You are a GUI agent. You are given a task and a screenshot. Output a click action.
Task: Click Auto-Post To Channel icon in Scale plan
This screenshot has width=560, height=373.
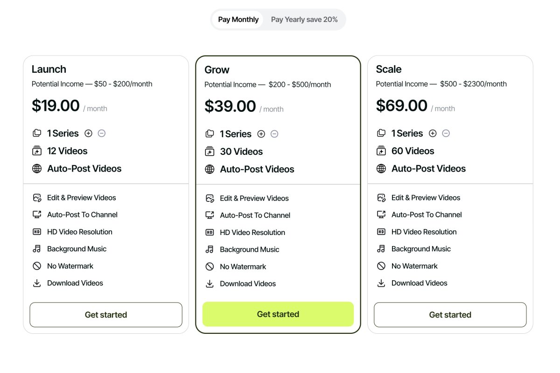[381, 214]
